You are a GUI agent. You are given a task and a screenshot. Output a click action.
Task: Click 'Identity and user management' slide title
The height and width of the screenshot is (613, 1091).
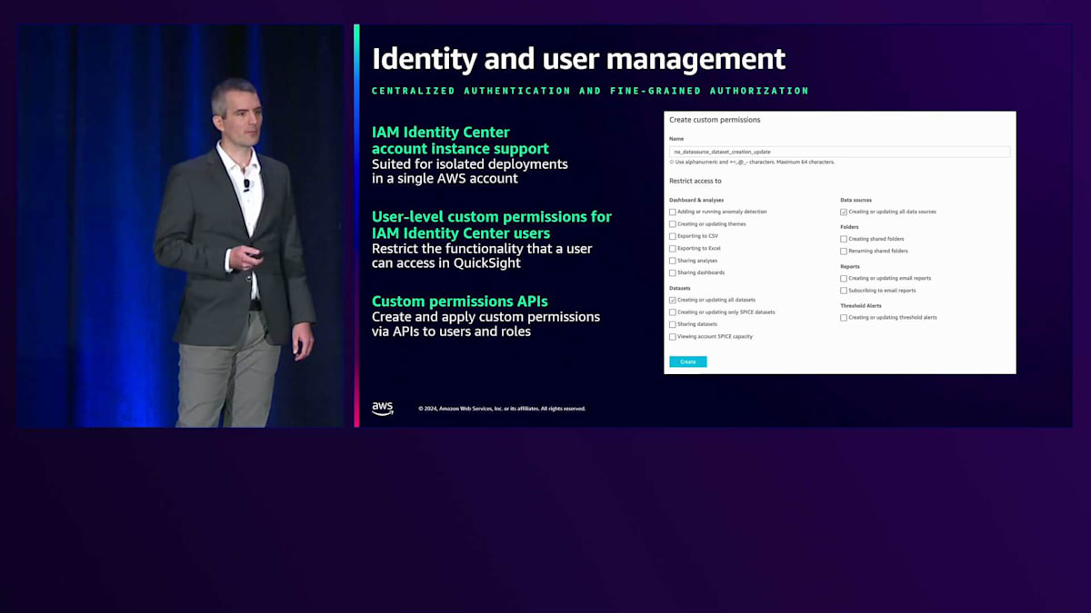click(x=578, y=58)
